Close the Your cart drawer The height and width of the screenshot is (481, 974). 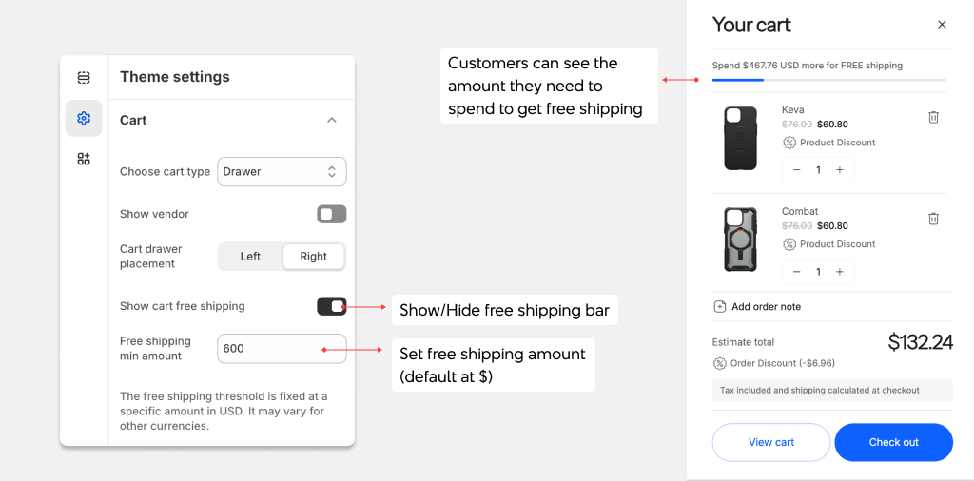942,25
